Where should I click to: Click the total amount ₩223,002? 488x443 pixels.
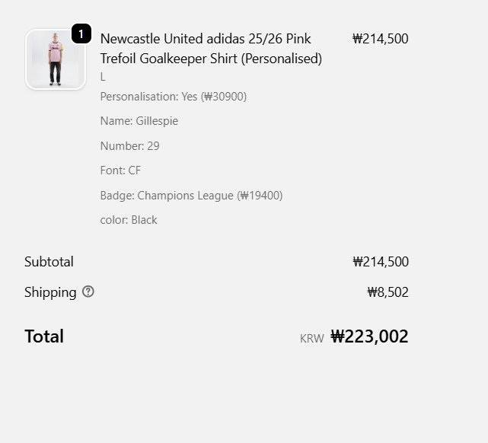pos(369,336)
